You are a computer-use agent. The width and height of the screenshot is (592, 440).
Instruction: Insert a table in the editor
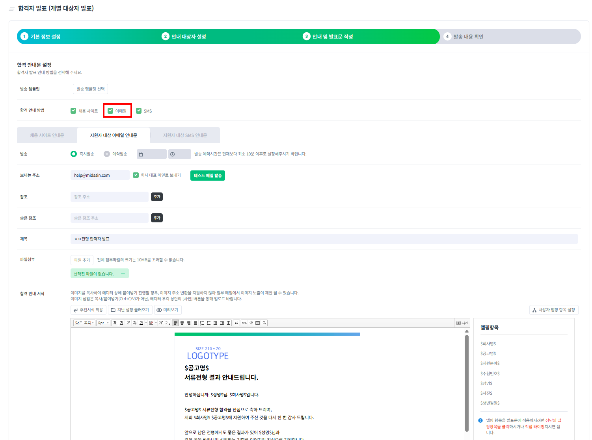point(258,323)
